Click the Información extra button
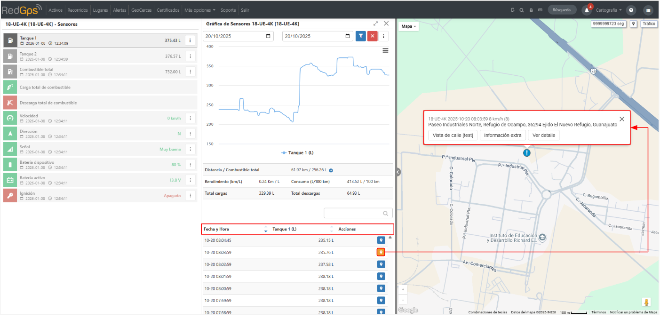 coord(503,136)
